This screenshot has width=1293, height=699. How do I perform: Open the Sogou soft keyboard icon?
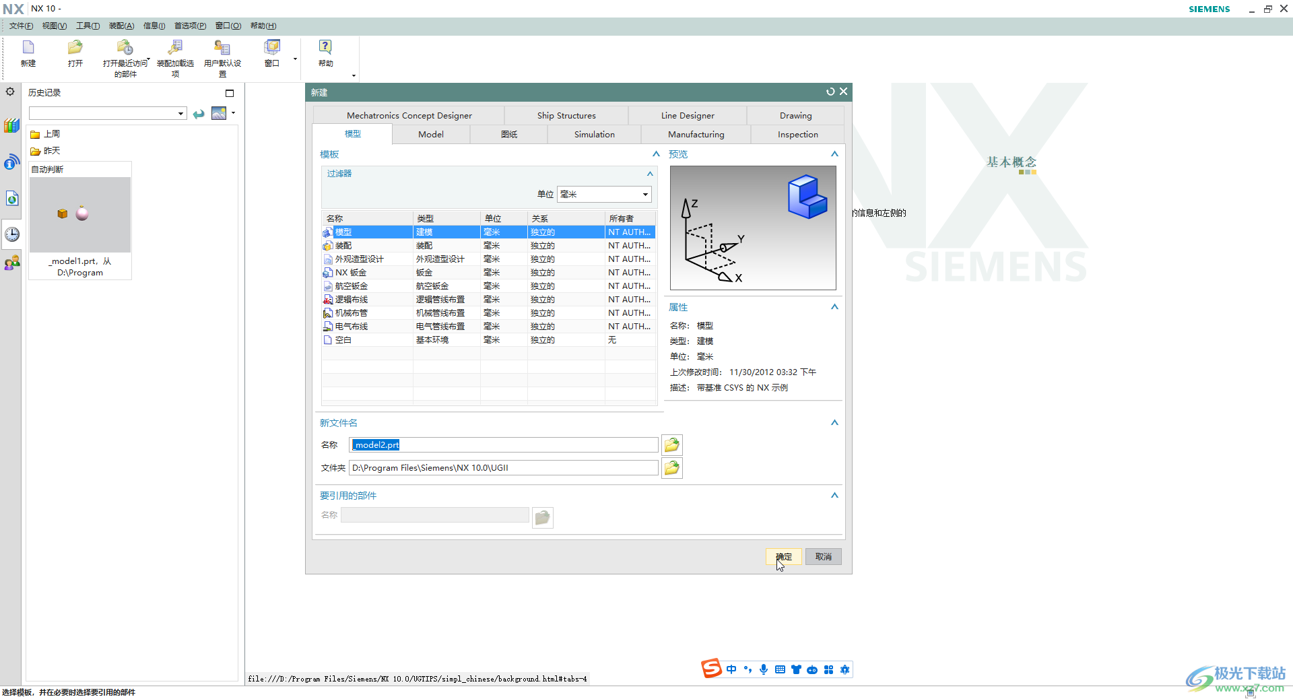point(780,669)
